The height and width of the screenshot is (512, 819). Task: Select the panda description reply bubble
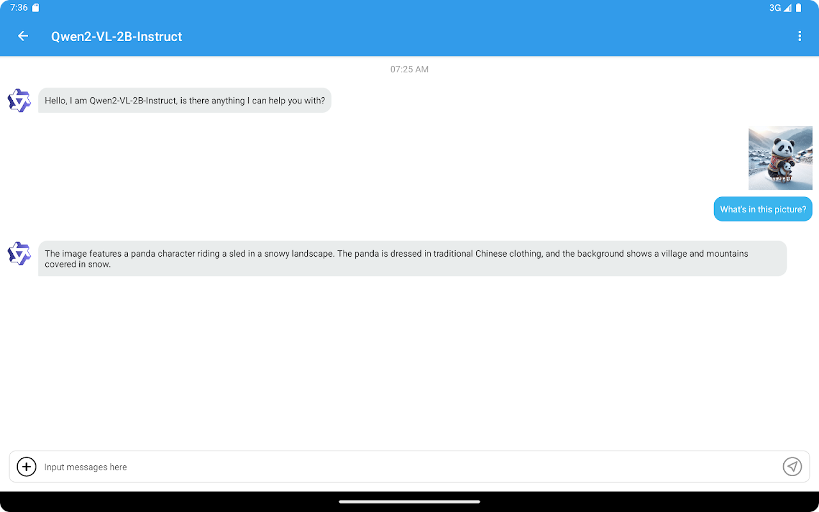point(412,259)
